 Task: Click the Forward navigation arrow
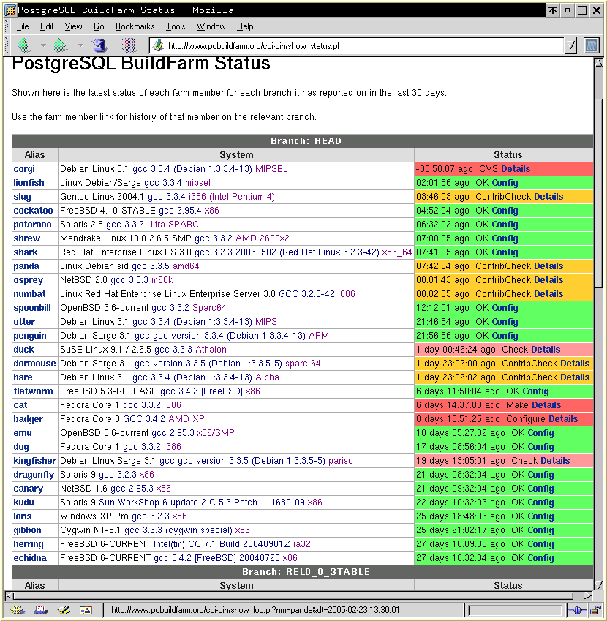tap(61, 45)
